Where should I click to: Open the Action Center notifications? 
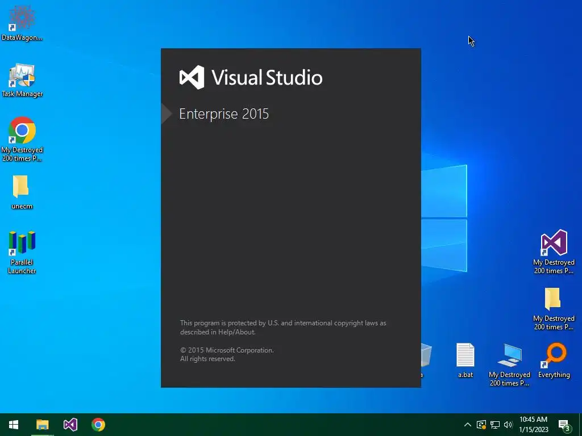[x=564, y=425]
